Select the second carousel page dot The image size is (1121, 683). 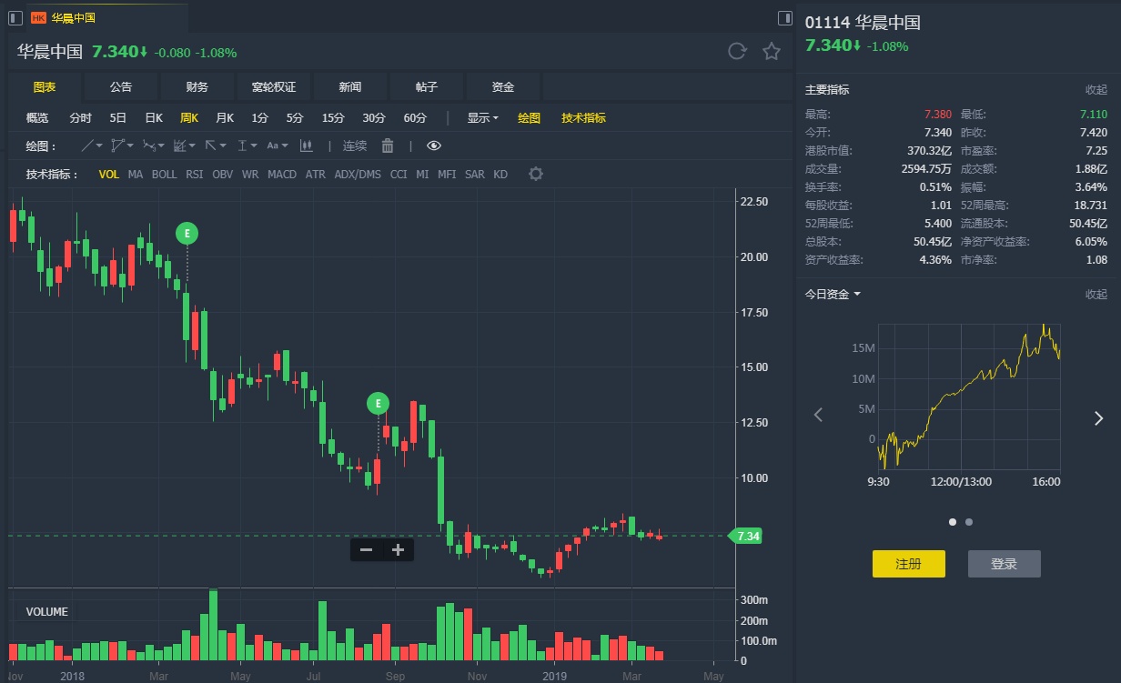pyautogui.click(x=968, y=522)
